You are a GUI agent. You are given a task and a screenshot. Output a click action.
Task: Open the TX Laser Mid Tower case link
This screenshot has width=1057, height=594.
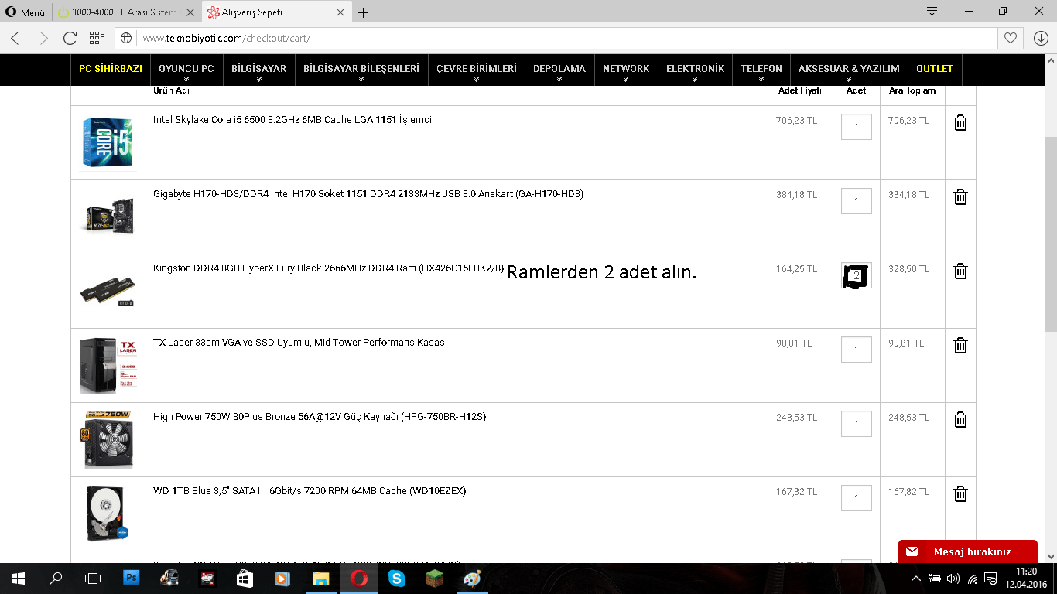point(300,343)
